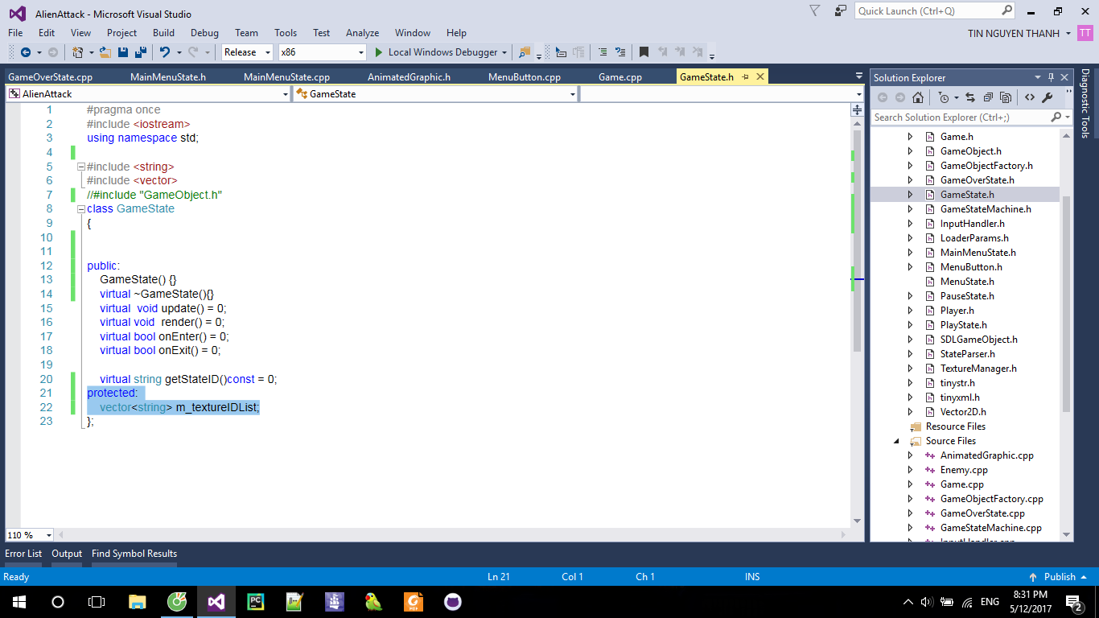
Task: Toggle pin on GameState.h tab
Action: point(746,76)
